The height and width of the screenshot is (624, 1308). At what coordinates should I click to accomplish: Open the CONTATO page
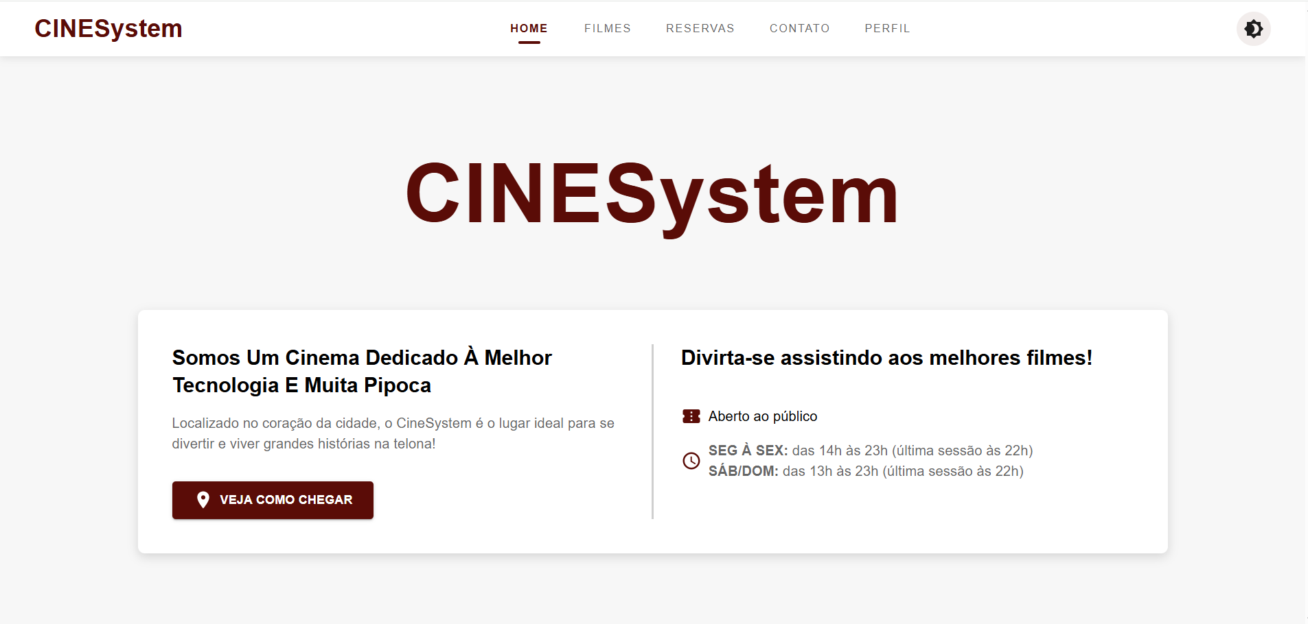tap(799, 28)
